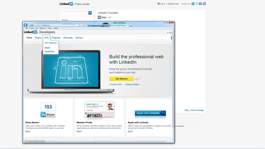Image resolution: width=265 pixels, height=149 pixels.
Task: Click Get it under Member Profile
Action: click(x=79, y=131)
